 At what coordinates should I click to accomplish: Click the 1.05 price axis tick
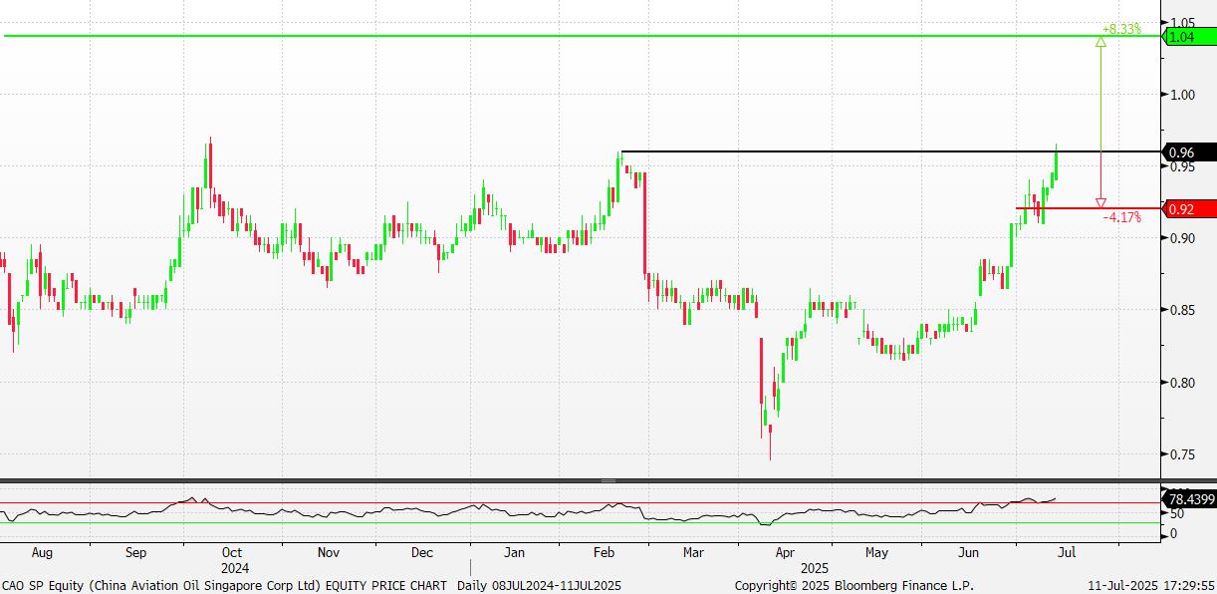1182,22
